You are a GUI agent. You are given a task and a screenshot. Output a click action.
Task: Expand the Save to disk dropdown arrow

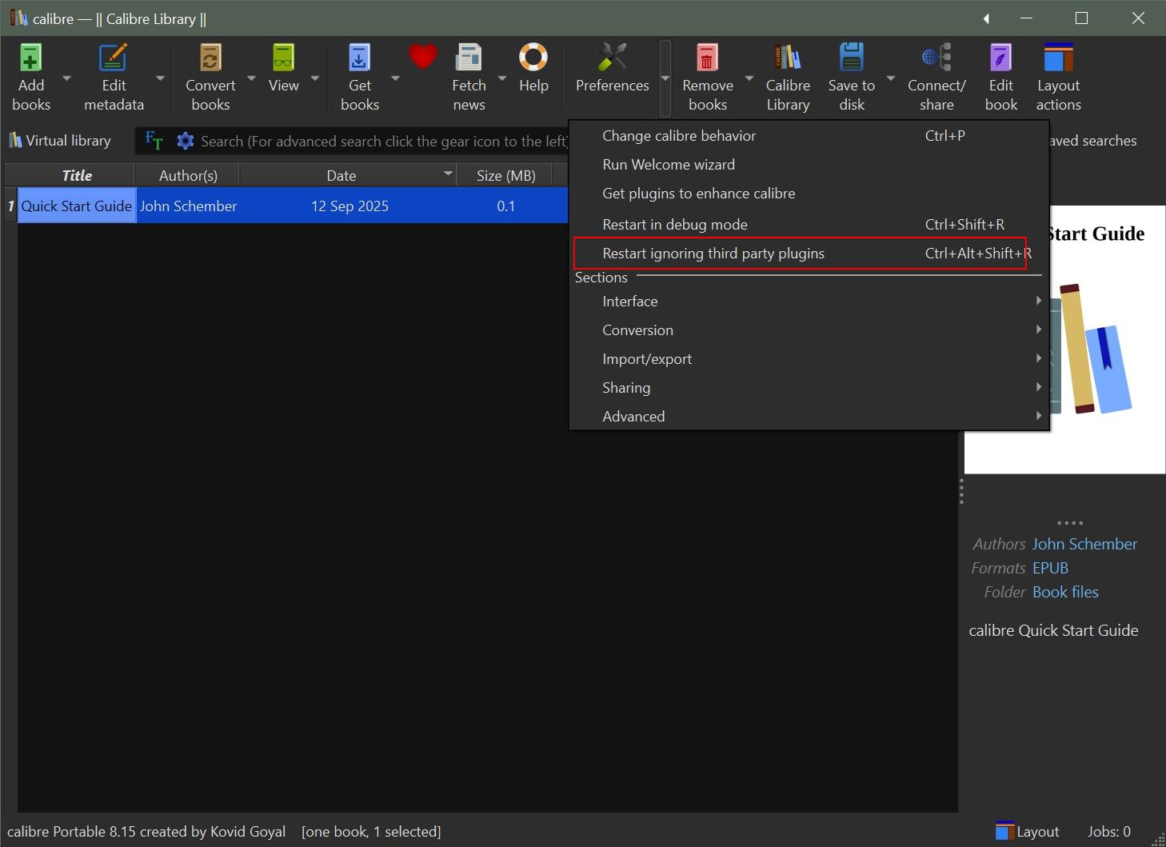pos(891,78)
